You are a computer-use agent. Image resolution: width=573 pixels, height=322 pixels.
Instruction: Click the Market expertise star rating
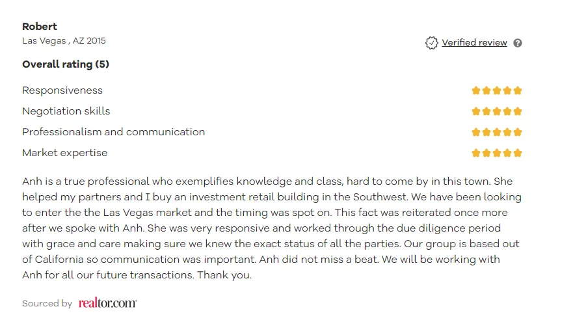pyautogui.click(x=497, y=153)
